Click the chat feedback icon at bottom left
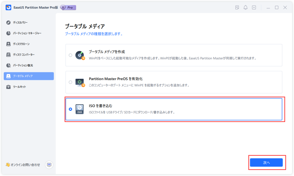Screen dimensions: 294x176 (49, 165)
